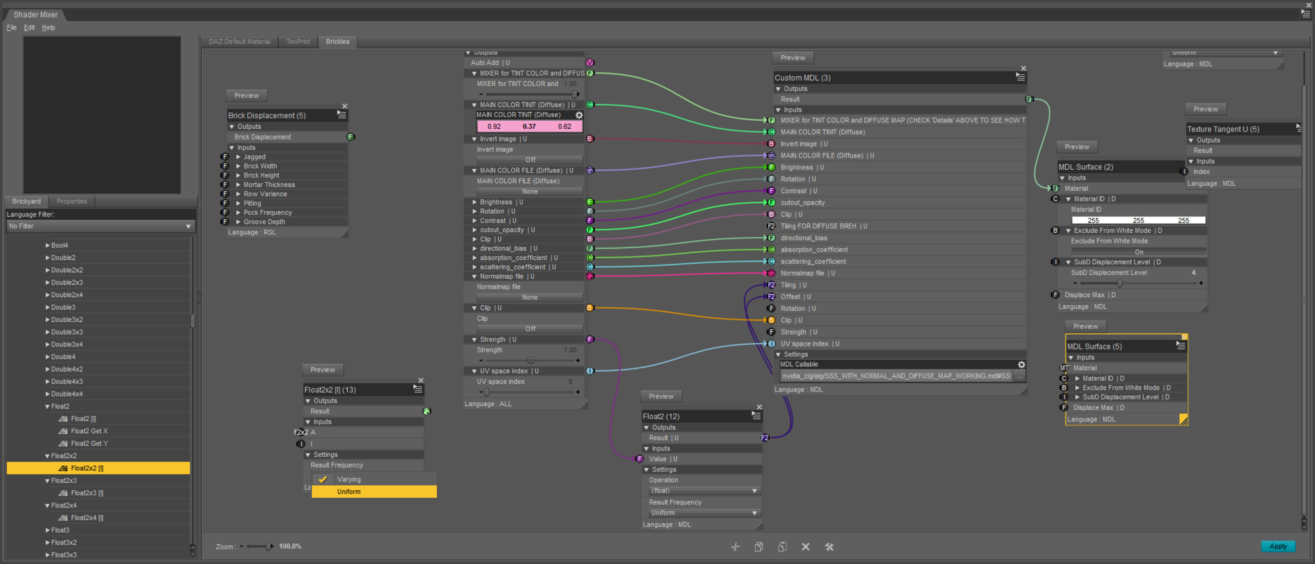1315x564 pixels.
Task: Open the Help menu
Action: point(48,28)
